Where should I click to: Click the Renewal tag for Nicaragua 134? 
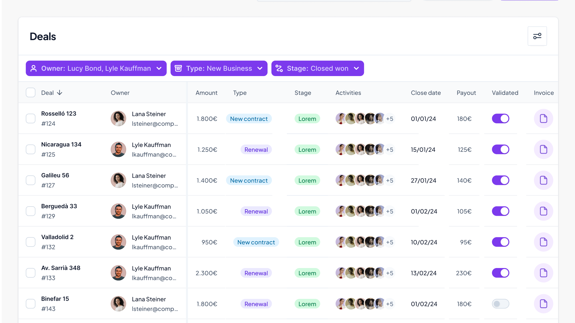point(256,149)
